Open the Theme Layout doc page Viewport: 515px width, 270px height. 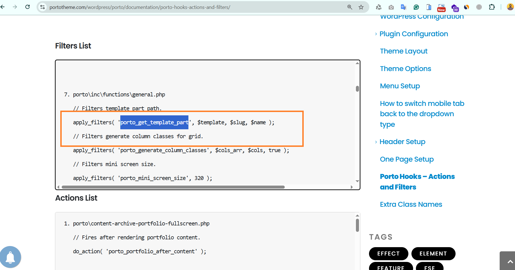point(404,51)
